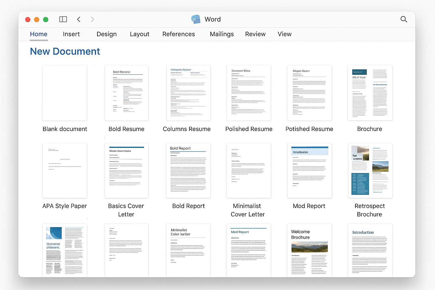Pick the Basics Cover Letter thumbnail

(x=126, y=170)
